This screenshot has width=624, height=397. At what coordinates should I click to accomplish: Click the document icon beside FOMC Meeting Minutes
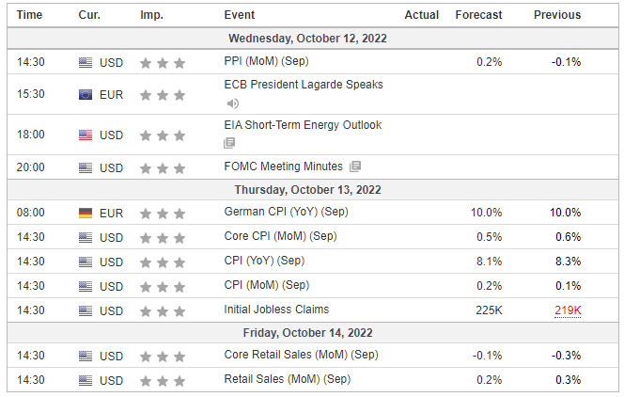355,167
